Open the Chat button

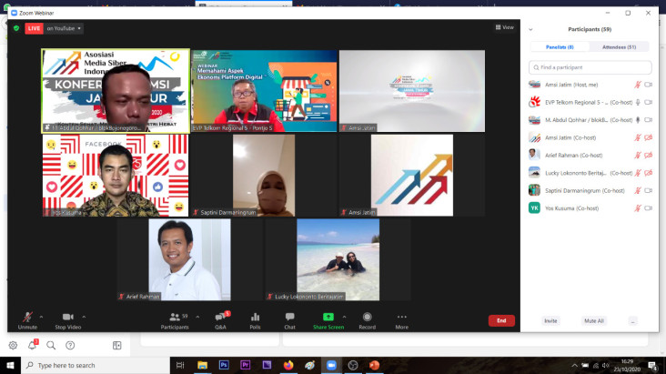click(x=289, y=320)
